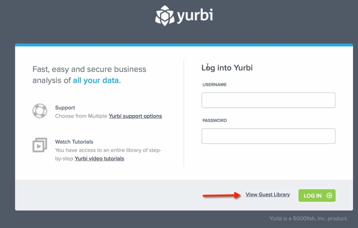
Task: Click the PASSWORD label
Action: click(x=214, y=121)
